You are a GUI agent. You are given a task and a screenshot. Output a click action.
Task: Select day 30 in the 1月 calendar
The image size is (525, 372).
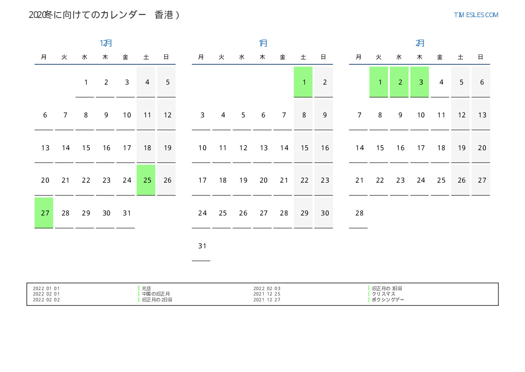(323, 213)
